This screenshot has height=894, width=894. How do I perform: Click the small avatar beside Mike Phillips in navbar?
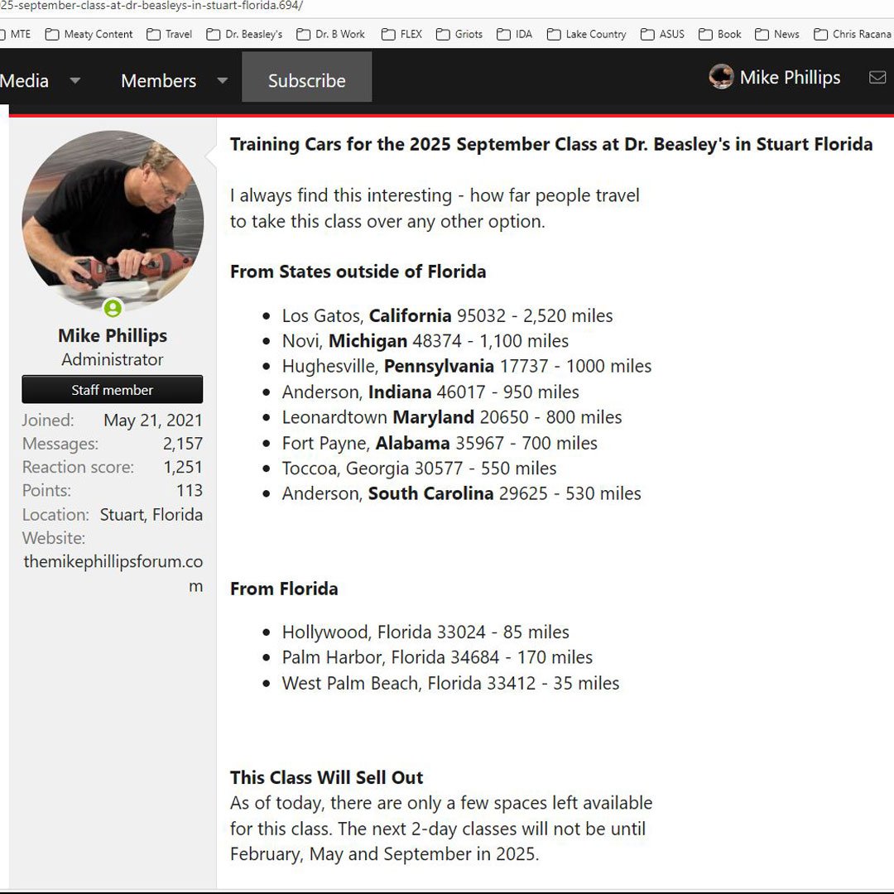(x=721, y=77)
